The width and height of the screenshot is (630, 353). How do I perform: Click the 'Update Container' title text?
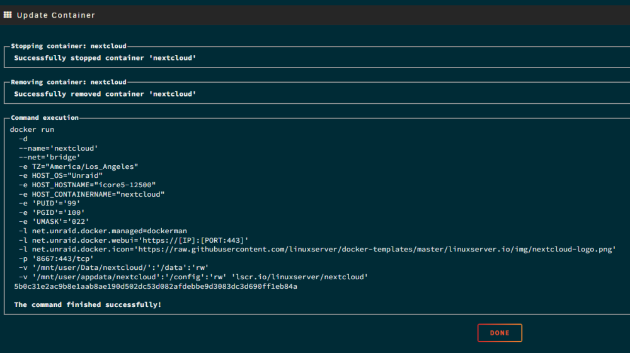click(x=56, y=15)
